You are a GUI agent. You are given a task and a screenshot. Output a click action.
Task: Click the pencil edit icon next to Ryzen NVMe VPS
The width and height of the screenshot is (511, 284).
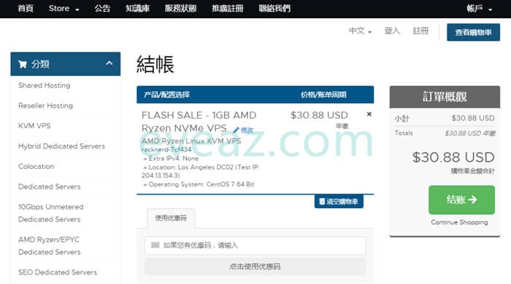click(236, 130)
